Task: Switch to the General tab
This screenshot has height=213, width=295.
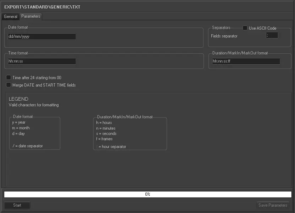Action: coord(11,17)
